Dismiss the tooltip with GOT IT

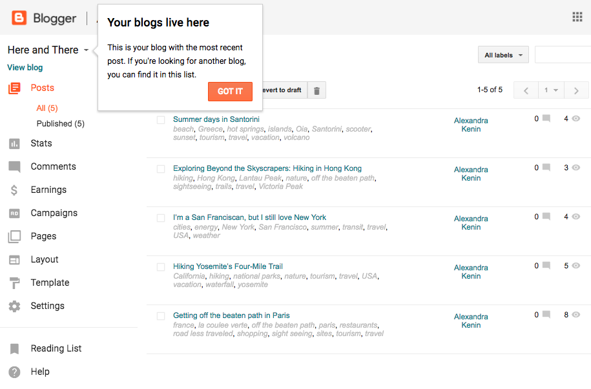pyautogui.click(x=230, y=92)
